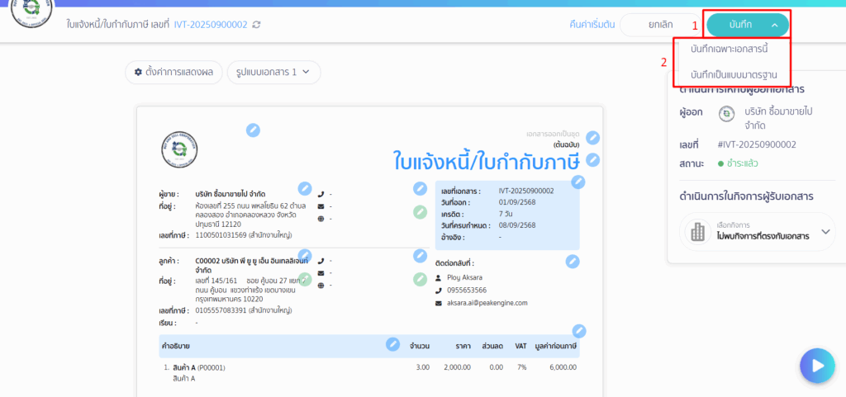Click the round blue play button
This screenshot has width=846, height=397.
pos(818,366)
